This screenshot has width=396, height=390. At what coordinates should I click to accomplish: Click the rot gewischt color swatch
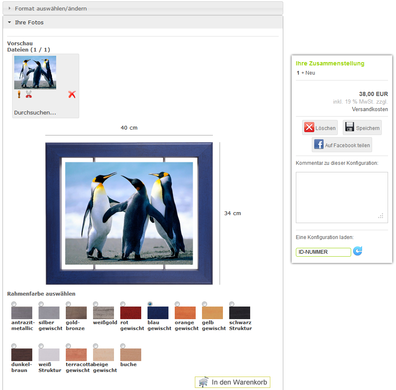coord(131,313)
